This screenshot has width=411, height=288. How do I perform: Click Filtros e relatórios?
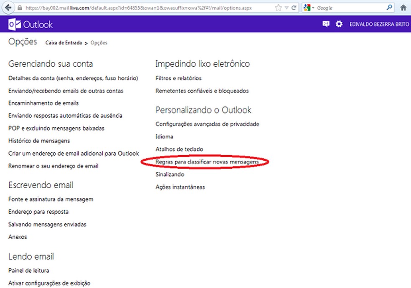(178, 78)
